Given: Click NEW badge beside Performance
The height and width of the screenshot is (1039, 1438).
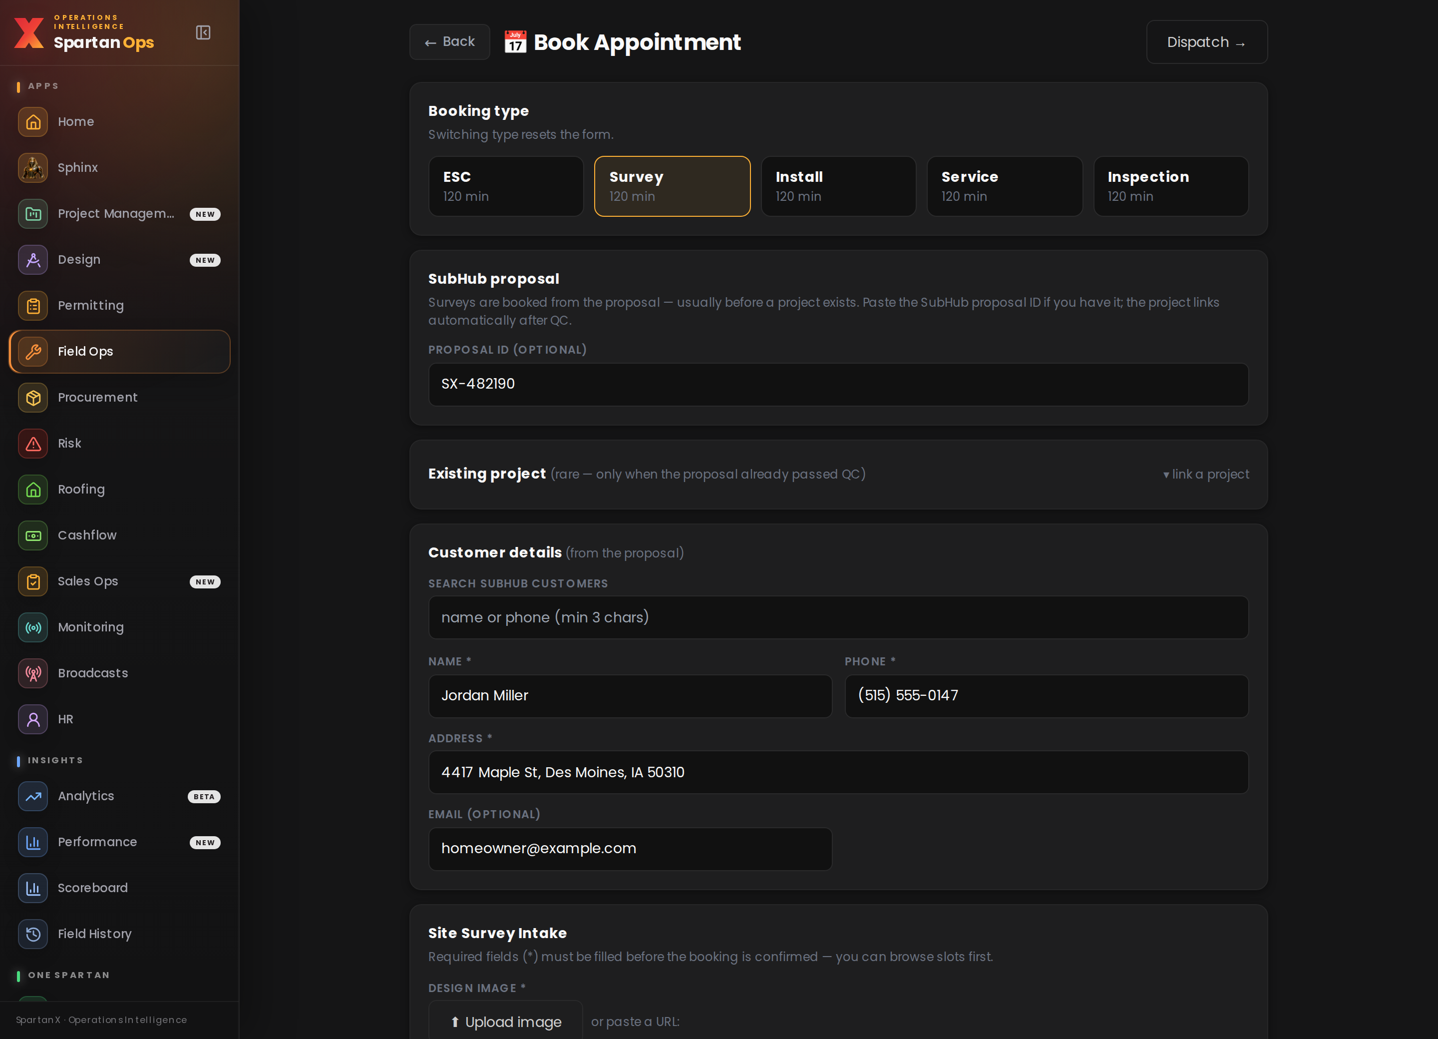Looking at the screenshot, I should pyautogui.click(x=205, y=842).
